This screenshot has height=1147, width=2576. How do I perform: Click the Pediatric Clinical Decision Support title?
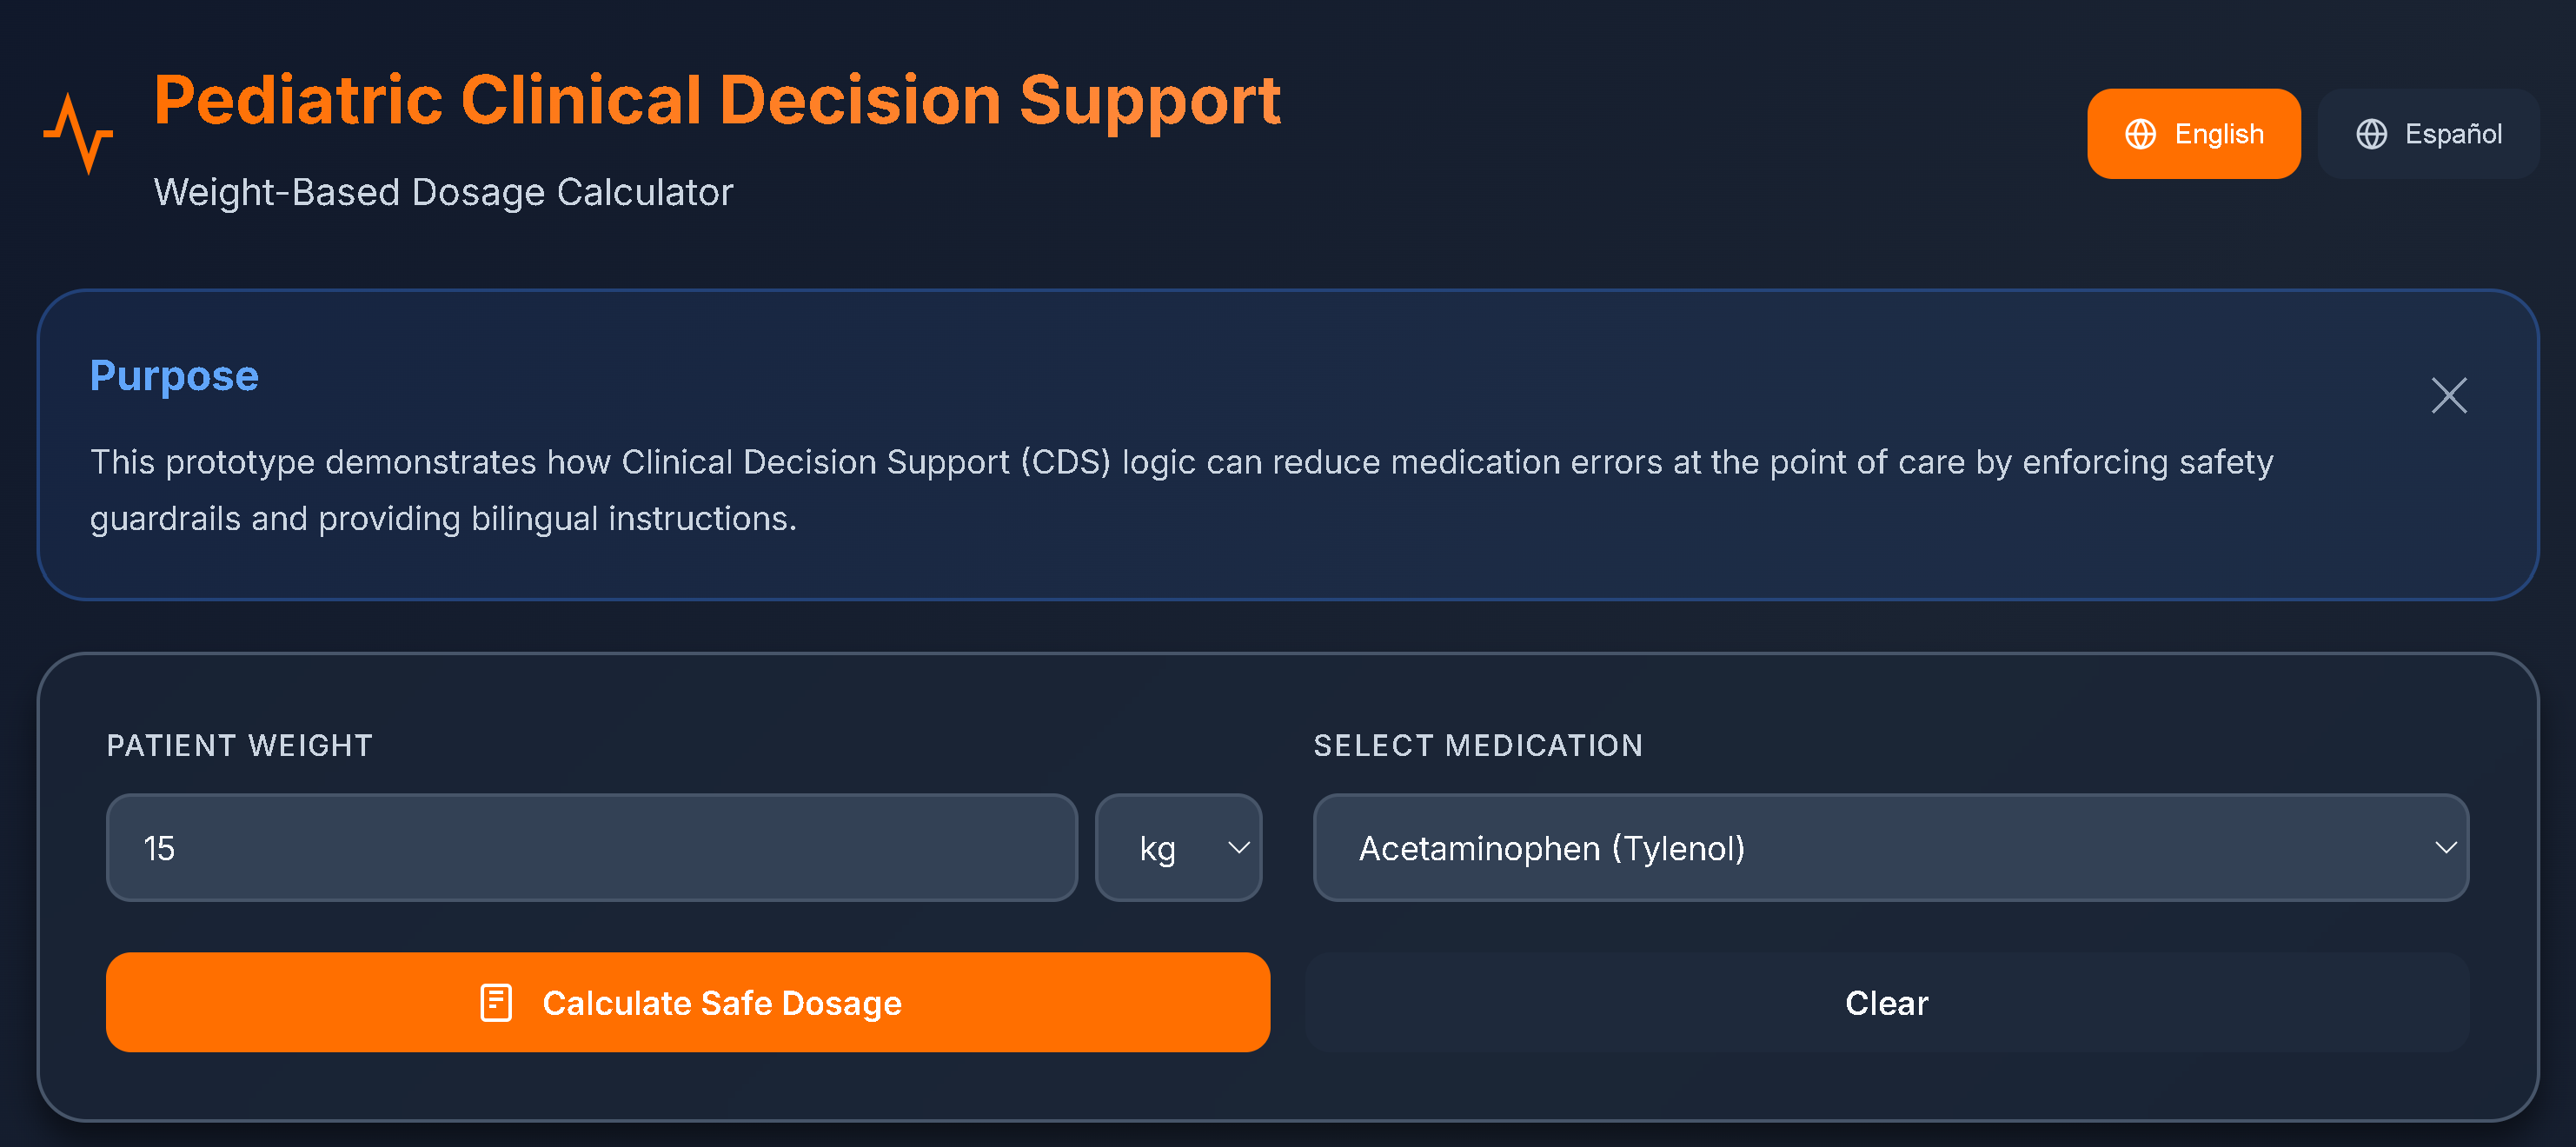click(x=716, y=98)
